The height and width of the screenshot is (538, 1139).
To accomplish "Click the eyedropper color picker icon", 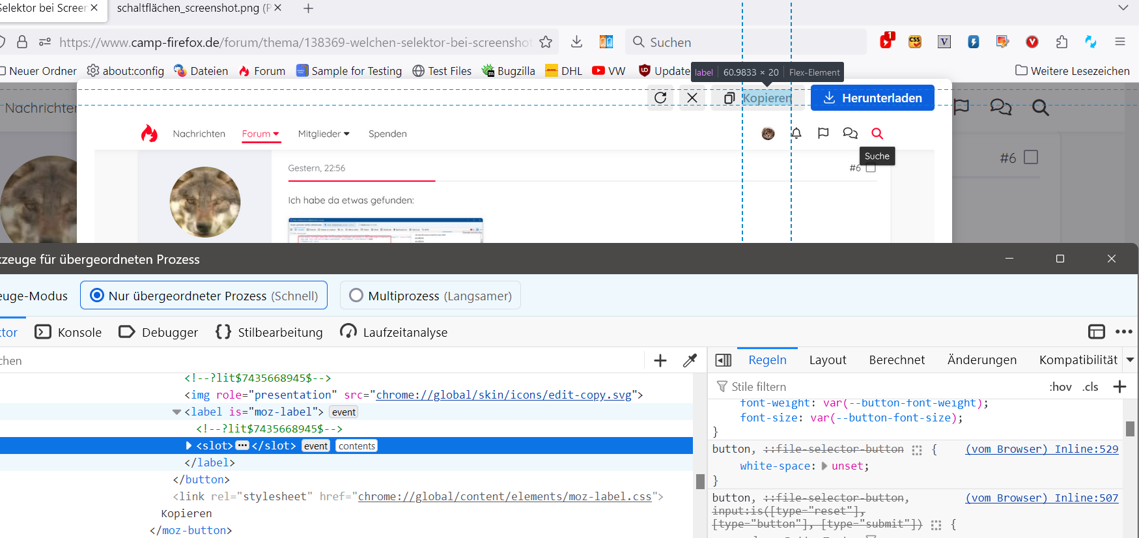I will (690, 360).
